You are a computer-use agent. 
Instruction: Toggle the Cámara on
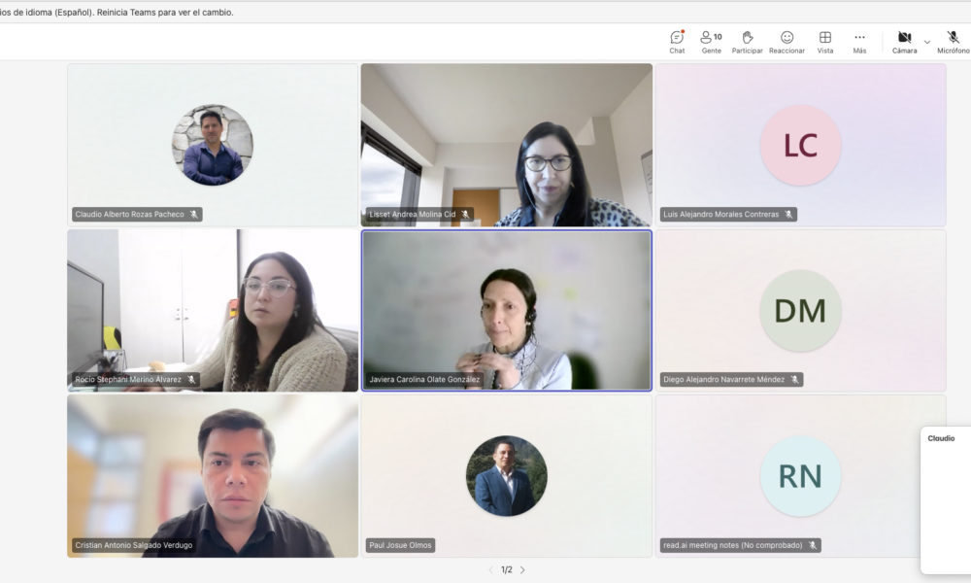(904, 41)
